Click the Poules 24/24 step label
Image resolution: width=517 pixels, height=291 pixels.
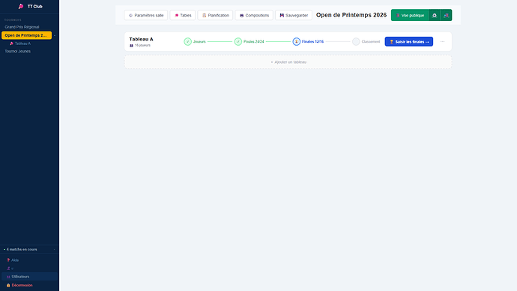[253, 41]
